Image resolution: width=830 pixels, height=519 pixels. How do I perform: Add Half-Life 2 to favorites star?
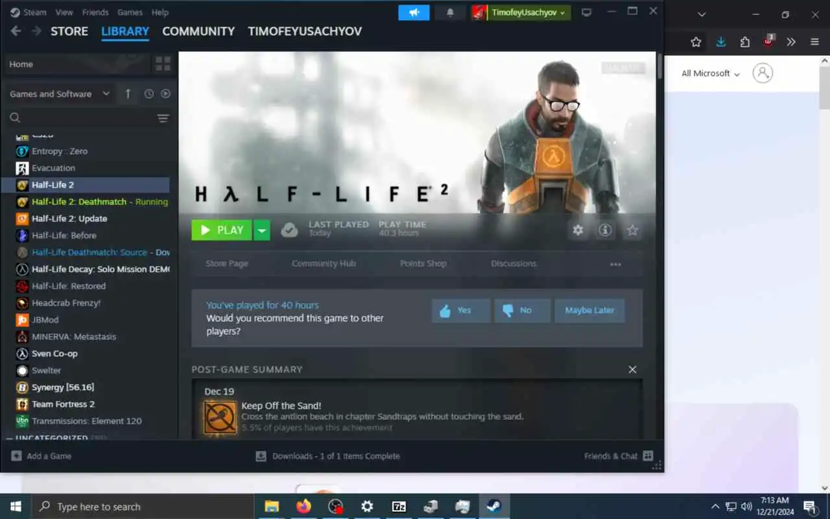coord(632,230)
